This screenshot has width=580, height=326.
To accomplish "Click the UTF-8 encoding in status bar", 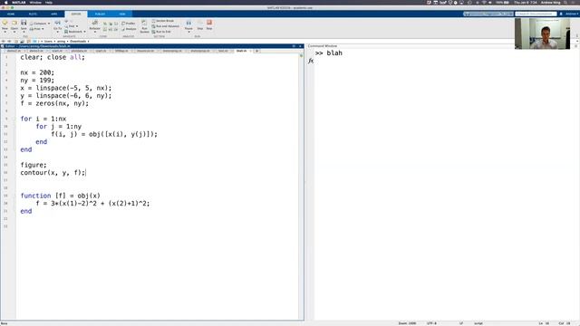I will [431, 323].
